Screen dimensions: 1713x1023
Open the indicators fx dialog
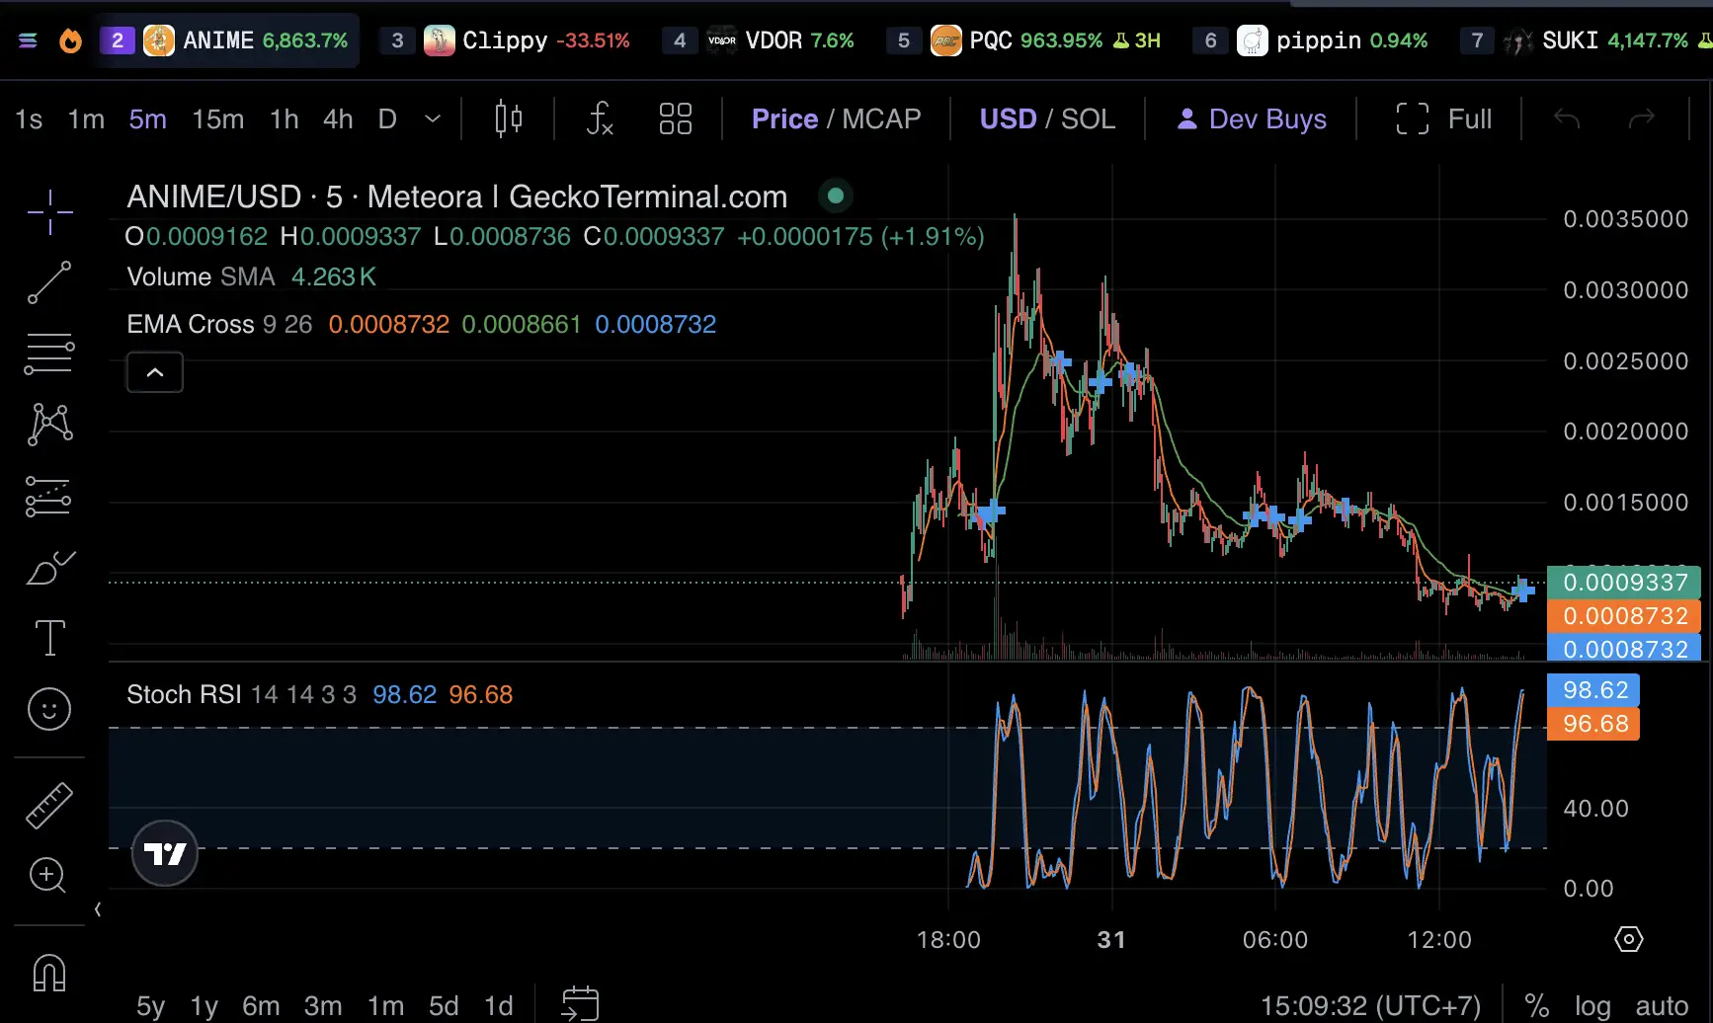click(600, 118)
